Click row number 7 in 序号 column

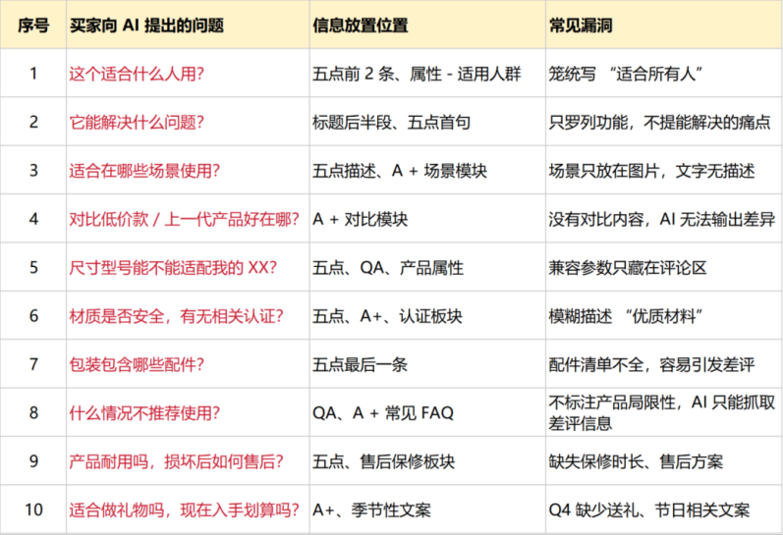tap(33, 364)
